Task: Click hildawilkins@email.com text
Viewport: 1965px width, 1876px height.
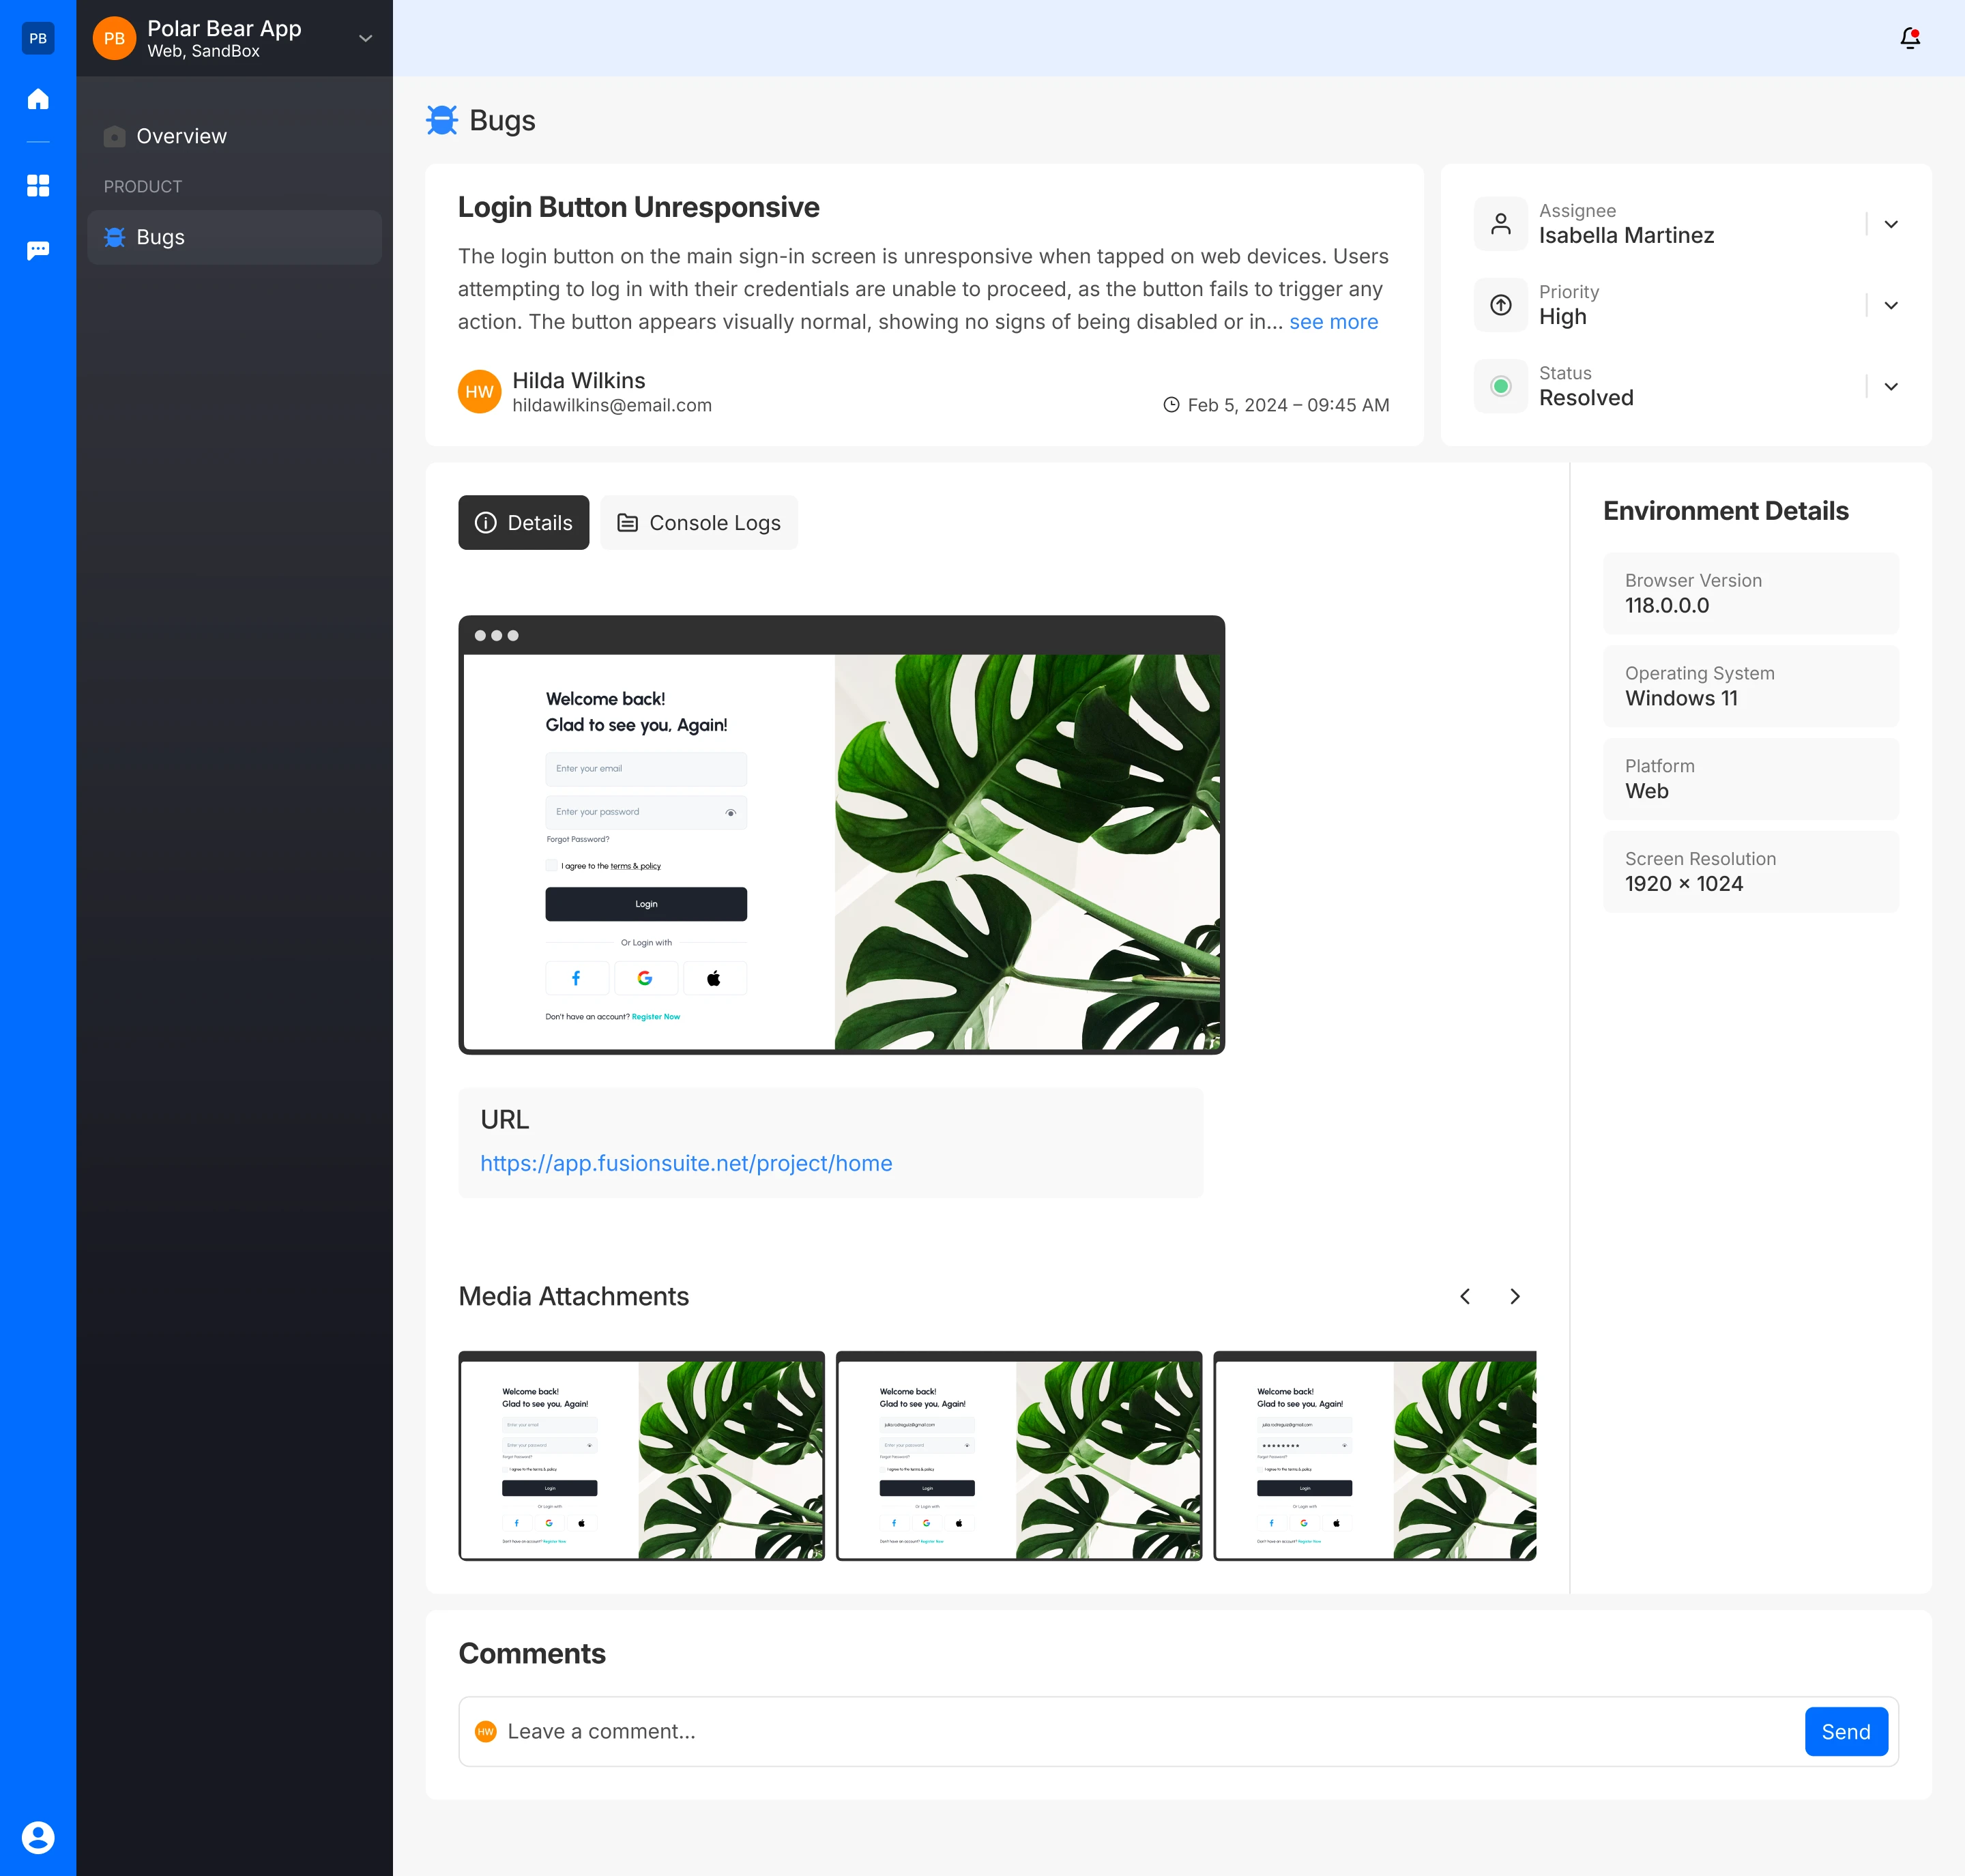Action: (x=612, y=405)
